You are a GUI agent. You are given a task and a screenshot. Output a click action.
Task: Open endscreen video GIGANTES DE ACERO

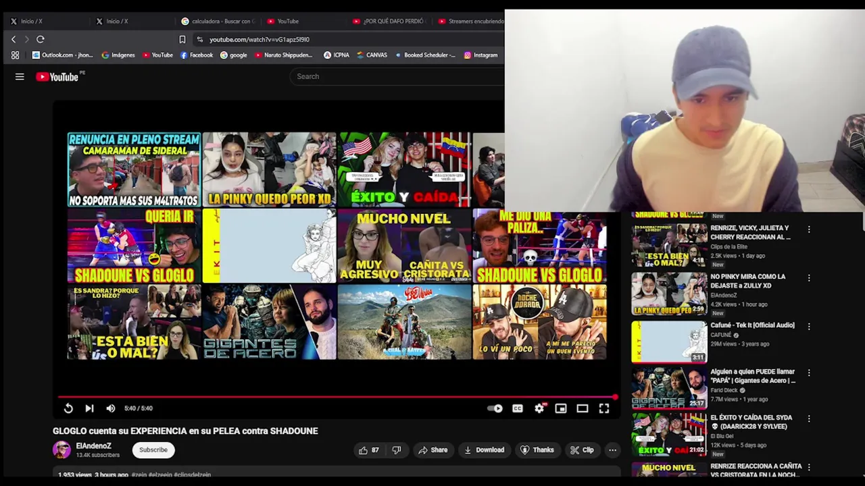pyautogui.click(x=269, y=322)
